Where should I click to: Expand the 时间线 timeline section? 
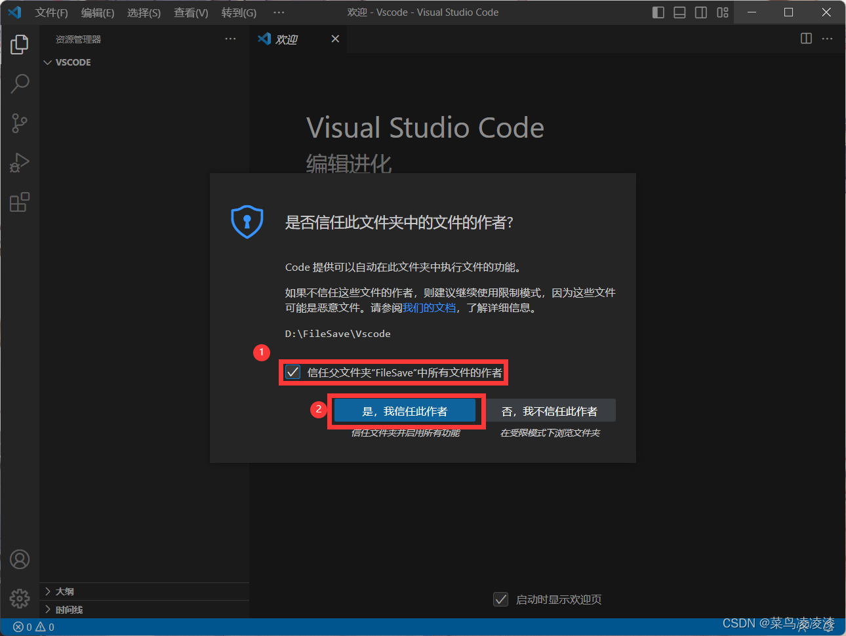coord(144,610)
